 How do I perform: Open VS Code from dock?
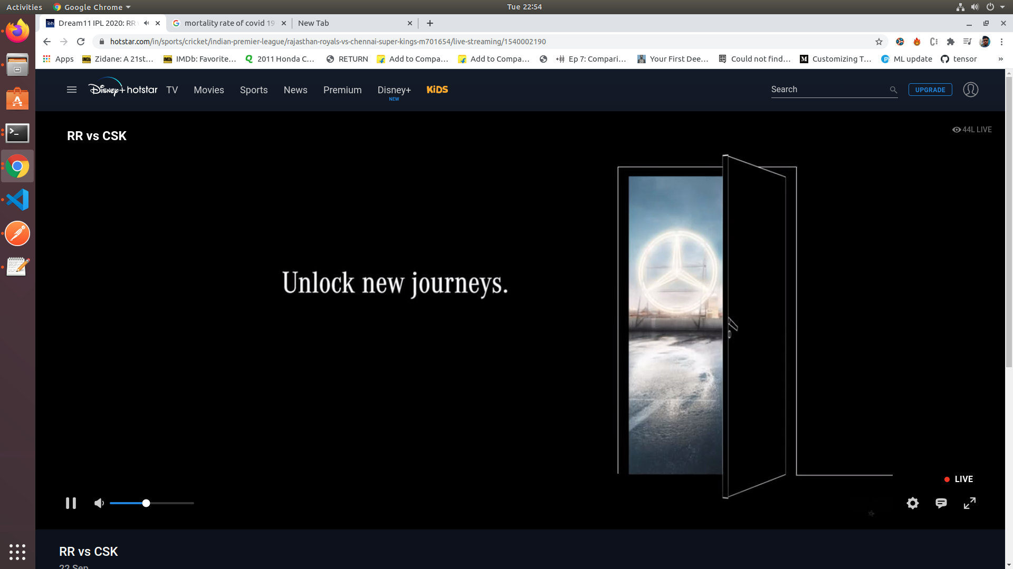pyautogui.click(x=17, y=200)
